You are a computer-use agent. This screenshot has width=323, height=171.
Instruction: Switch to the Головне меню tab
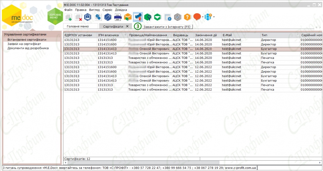tap(81, 26)
